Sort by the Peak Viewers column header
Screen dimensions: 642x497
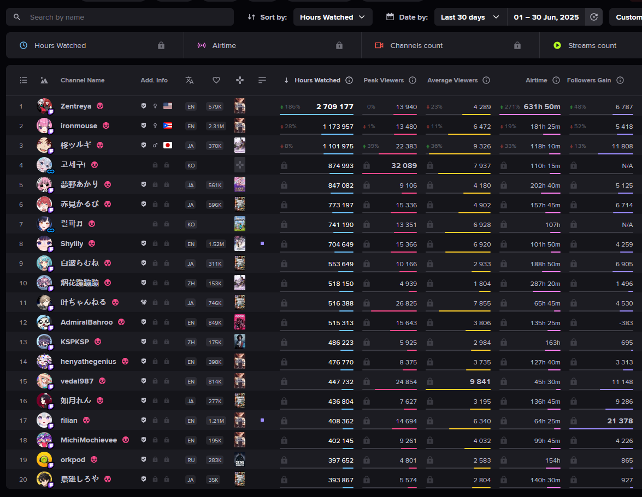pyautogui.click(x=383, y=81)
